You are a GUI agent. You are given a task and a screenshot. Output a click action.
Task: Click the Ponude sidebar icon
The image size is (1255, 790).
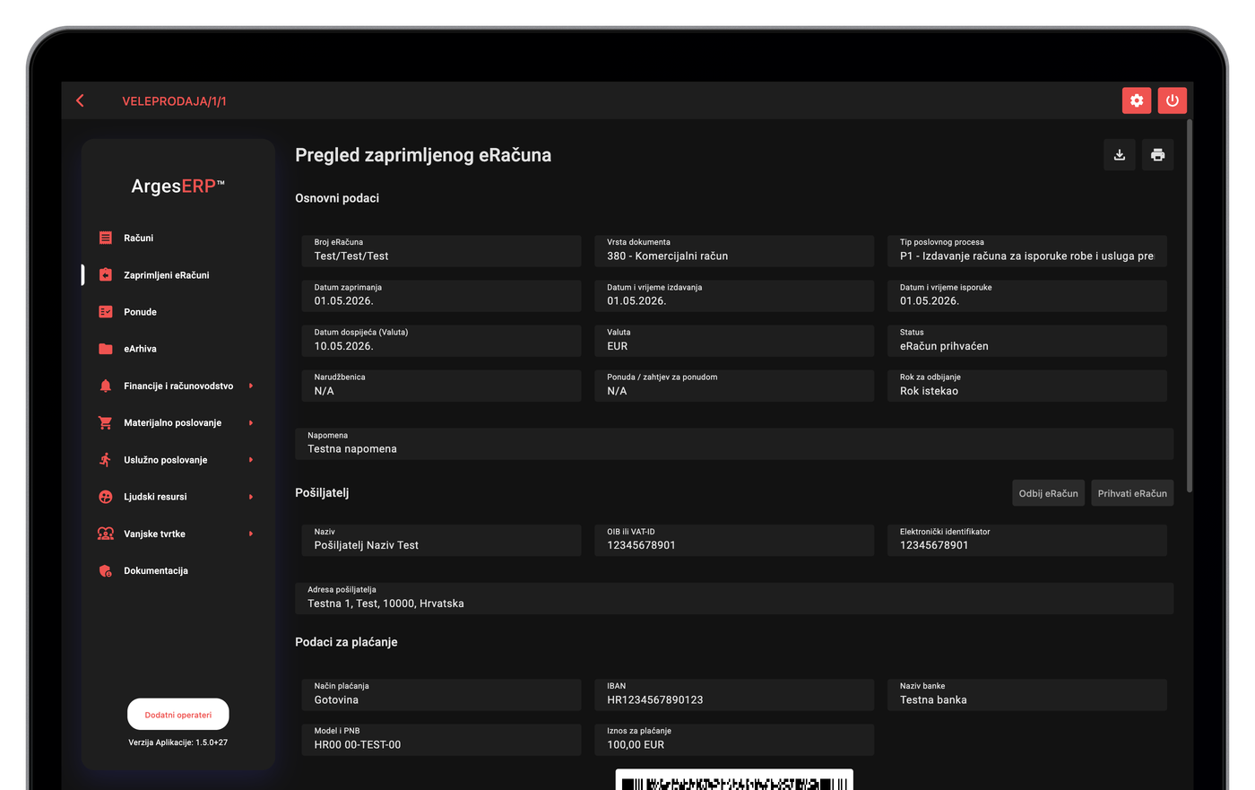click(x=106, y=312)
